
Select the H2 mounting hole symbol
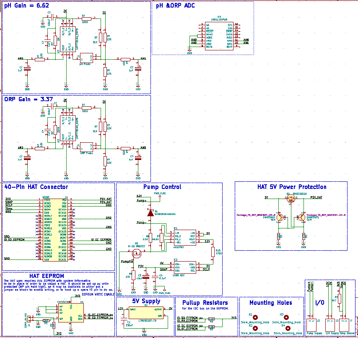point(255,328)
